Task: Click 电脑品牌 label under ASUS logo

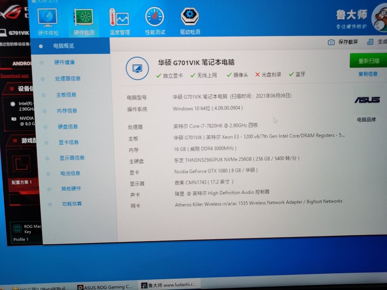Action: (366, 120)
